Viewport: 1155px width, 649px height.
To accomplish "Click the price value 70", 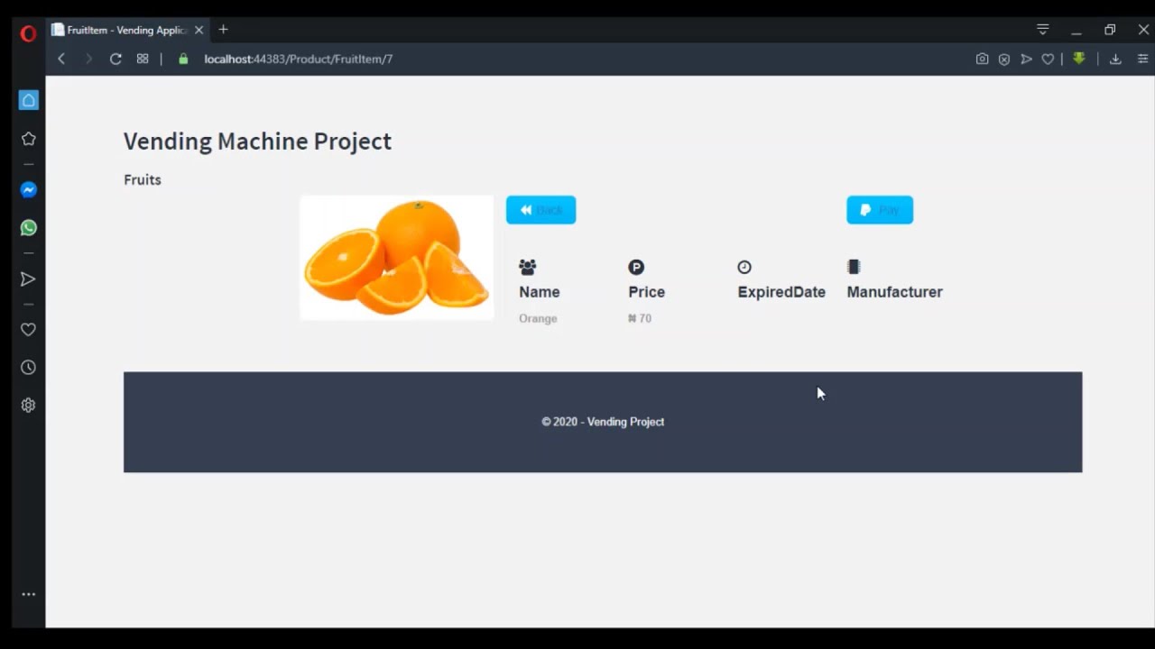I will (640, 318).
